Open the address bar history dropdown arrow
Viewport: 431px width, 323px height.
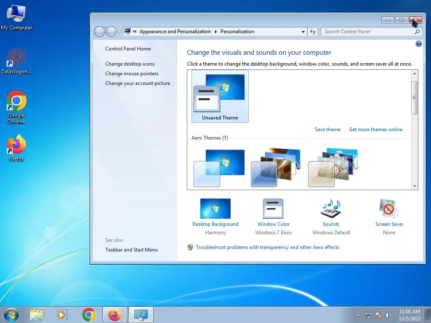coord(303,32)
